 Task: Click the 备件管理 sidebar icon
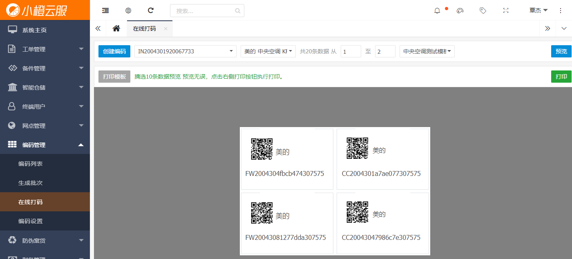(x=13, y=68)
